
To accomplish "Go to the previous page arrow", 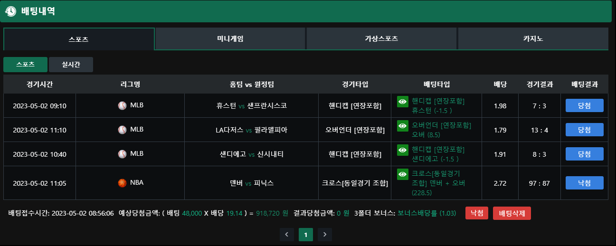I will pyautogui.click(x=287, y=235).
